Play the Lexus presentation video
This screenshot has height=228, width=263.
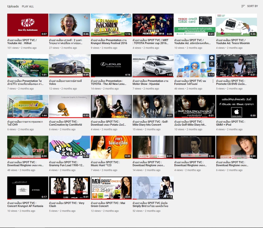point(111,66)
